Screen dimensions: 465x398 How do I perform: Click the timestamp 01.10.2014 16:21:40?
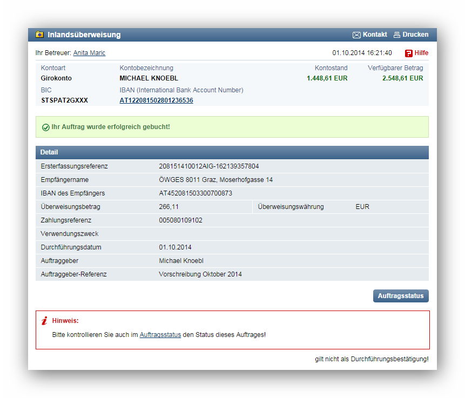coord(362,53)
